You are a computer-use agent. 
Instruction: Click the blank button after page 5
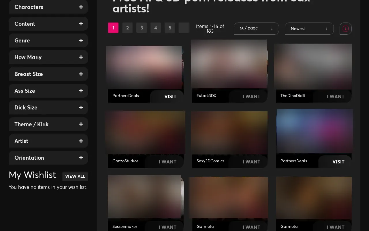(184, 28)
